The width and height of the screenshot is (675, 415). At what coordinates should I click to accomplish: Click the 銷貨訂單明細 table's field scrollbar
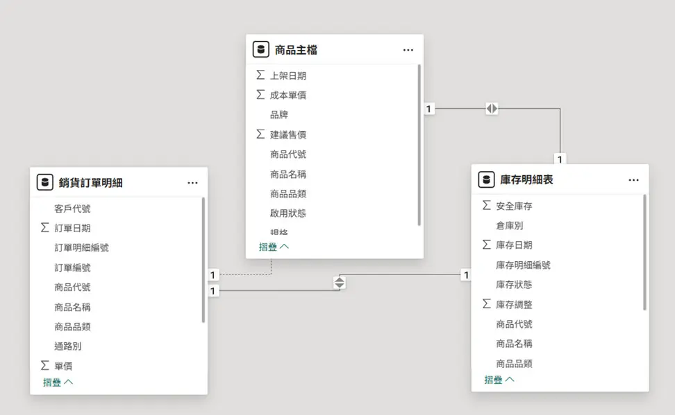coord(203,260)
